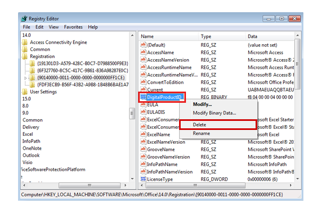Click the DWORD icon beside LicenseType
The height and width of the screenshot is (213, 322).
143,179
